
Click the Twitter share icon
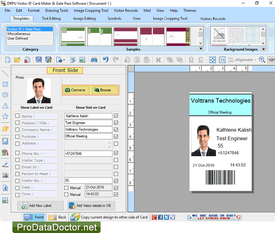coord(166,217)
